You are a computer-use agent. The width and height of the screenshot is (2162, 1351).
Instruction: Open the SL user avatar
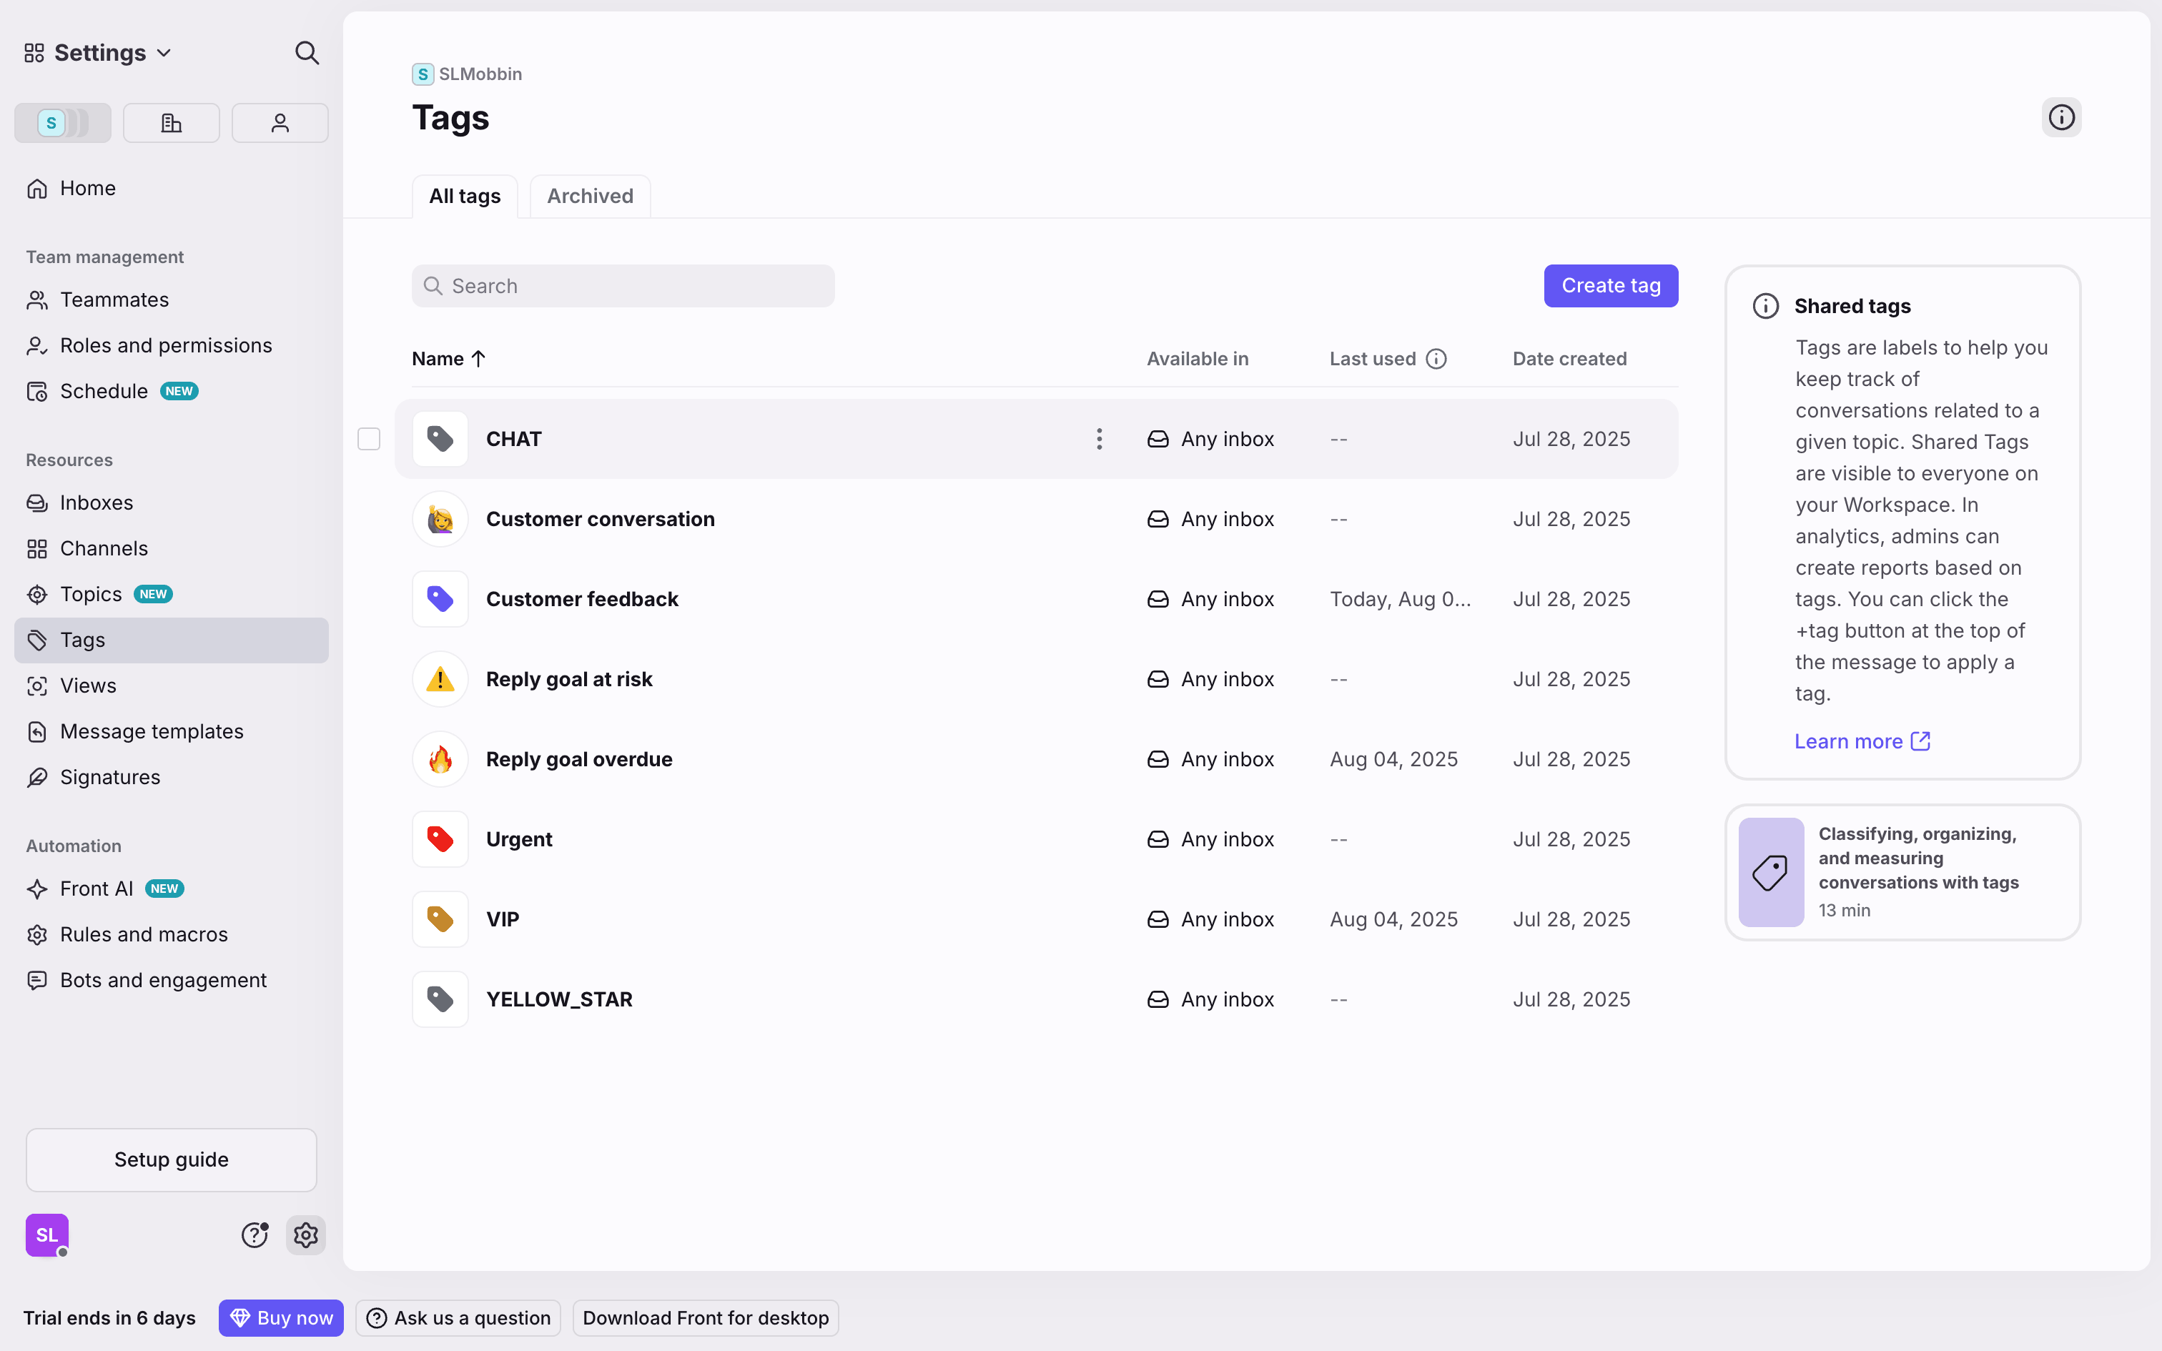(46, 1235)
